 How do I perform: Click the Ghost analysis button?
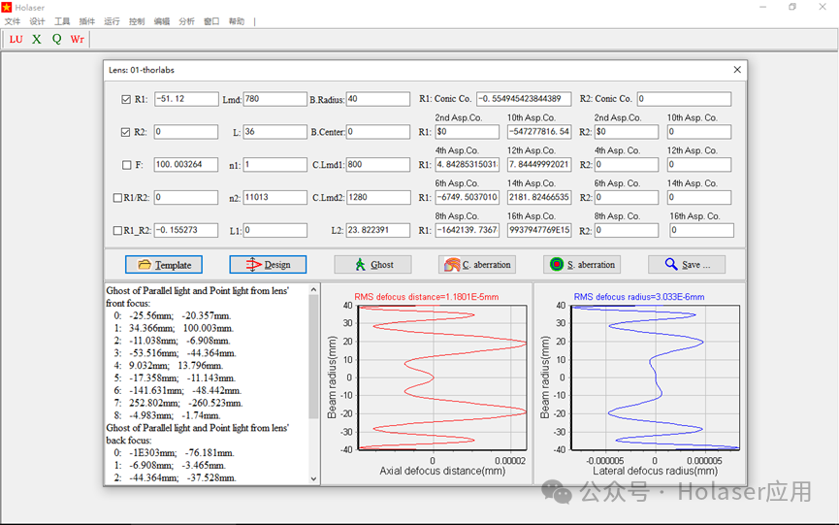[x=373, y=264]
